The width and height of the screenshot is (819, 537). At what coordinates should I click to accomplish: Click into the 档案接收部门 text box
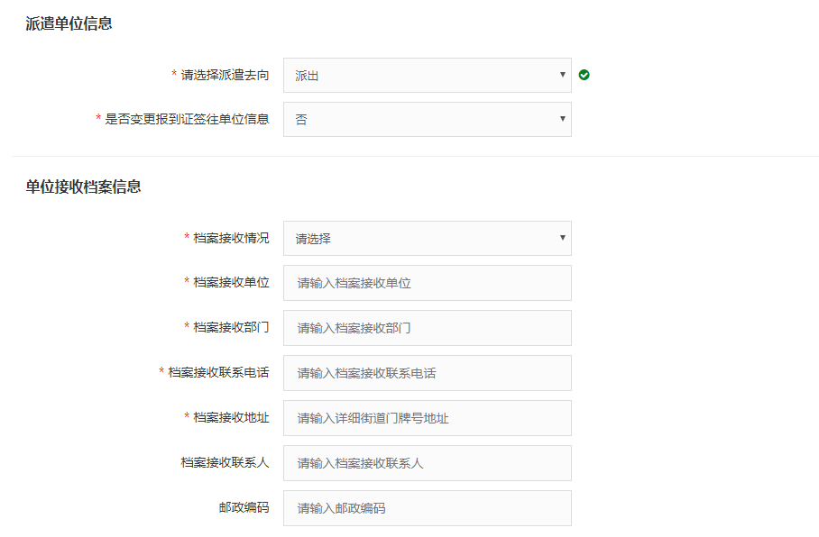coord(427,328)
